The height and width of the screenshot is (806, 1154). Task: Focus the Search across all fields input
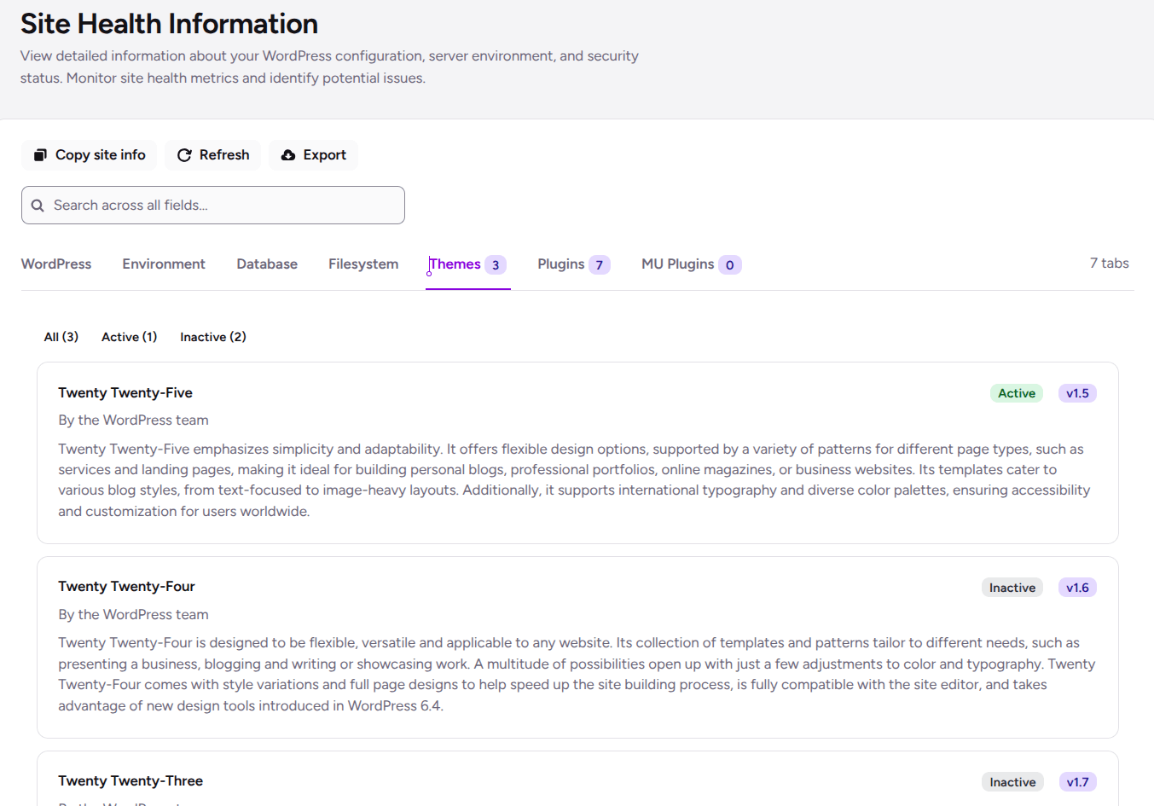[x=213, y=206]
